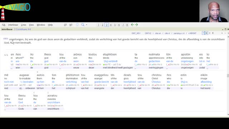
Task: Click the bookmark page icon in toolbar
Action: coord(77,25)
